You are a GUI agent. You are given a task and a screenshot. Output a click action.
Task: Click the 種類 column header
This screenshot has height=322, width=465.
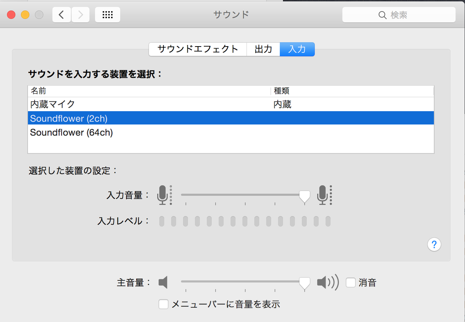pos(352,91)
